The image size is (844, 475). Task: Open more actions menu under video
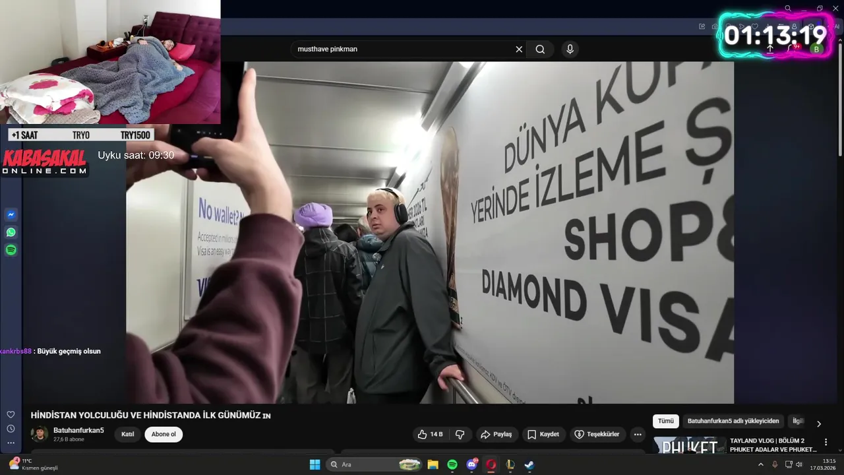[x=637, y=434]
